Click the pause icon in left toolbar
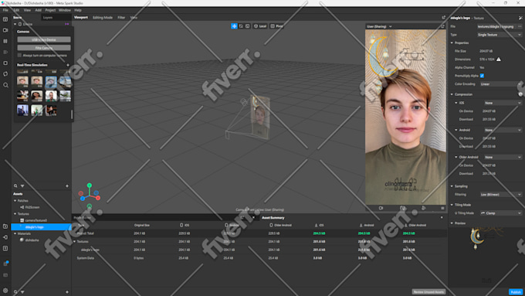The width and height of the screenshot is (525, 296). [x=5, y=41]
